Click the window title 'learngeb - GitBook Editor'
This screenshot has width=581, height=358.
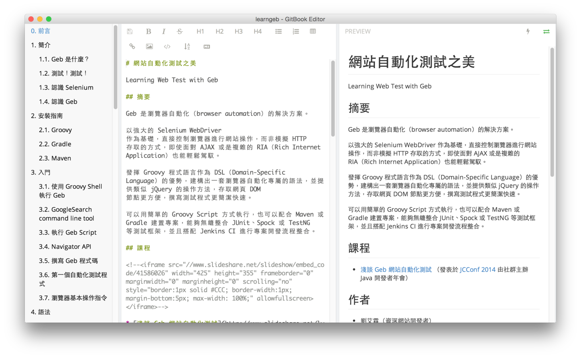pyautogui.click(x=290, y=19)
